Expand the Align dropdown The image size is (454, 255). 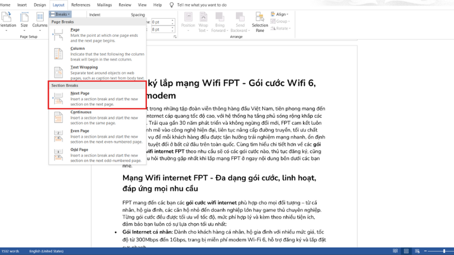(280, 14)
